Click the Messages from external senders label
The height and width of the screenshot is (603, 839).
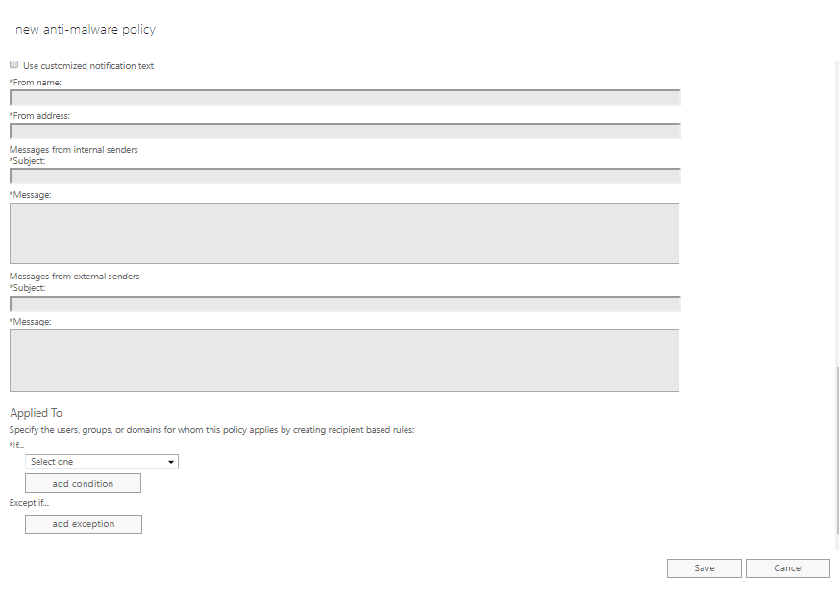point(74,277)
